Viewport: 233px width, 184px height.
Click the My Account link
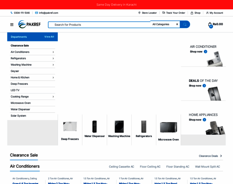[x=216, y=13]
